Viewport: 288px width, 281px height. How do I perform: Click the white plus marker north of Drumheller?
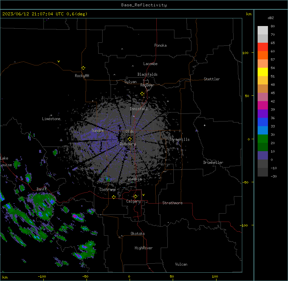coord(204,125)
